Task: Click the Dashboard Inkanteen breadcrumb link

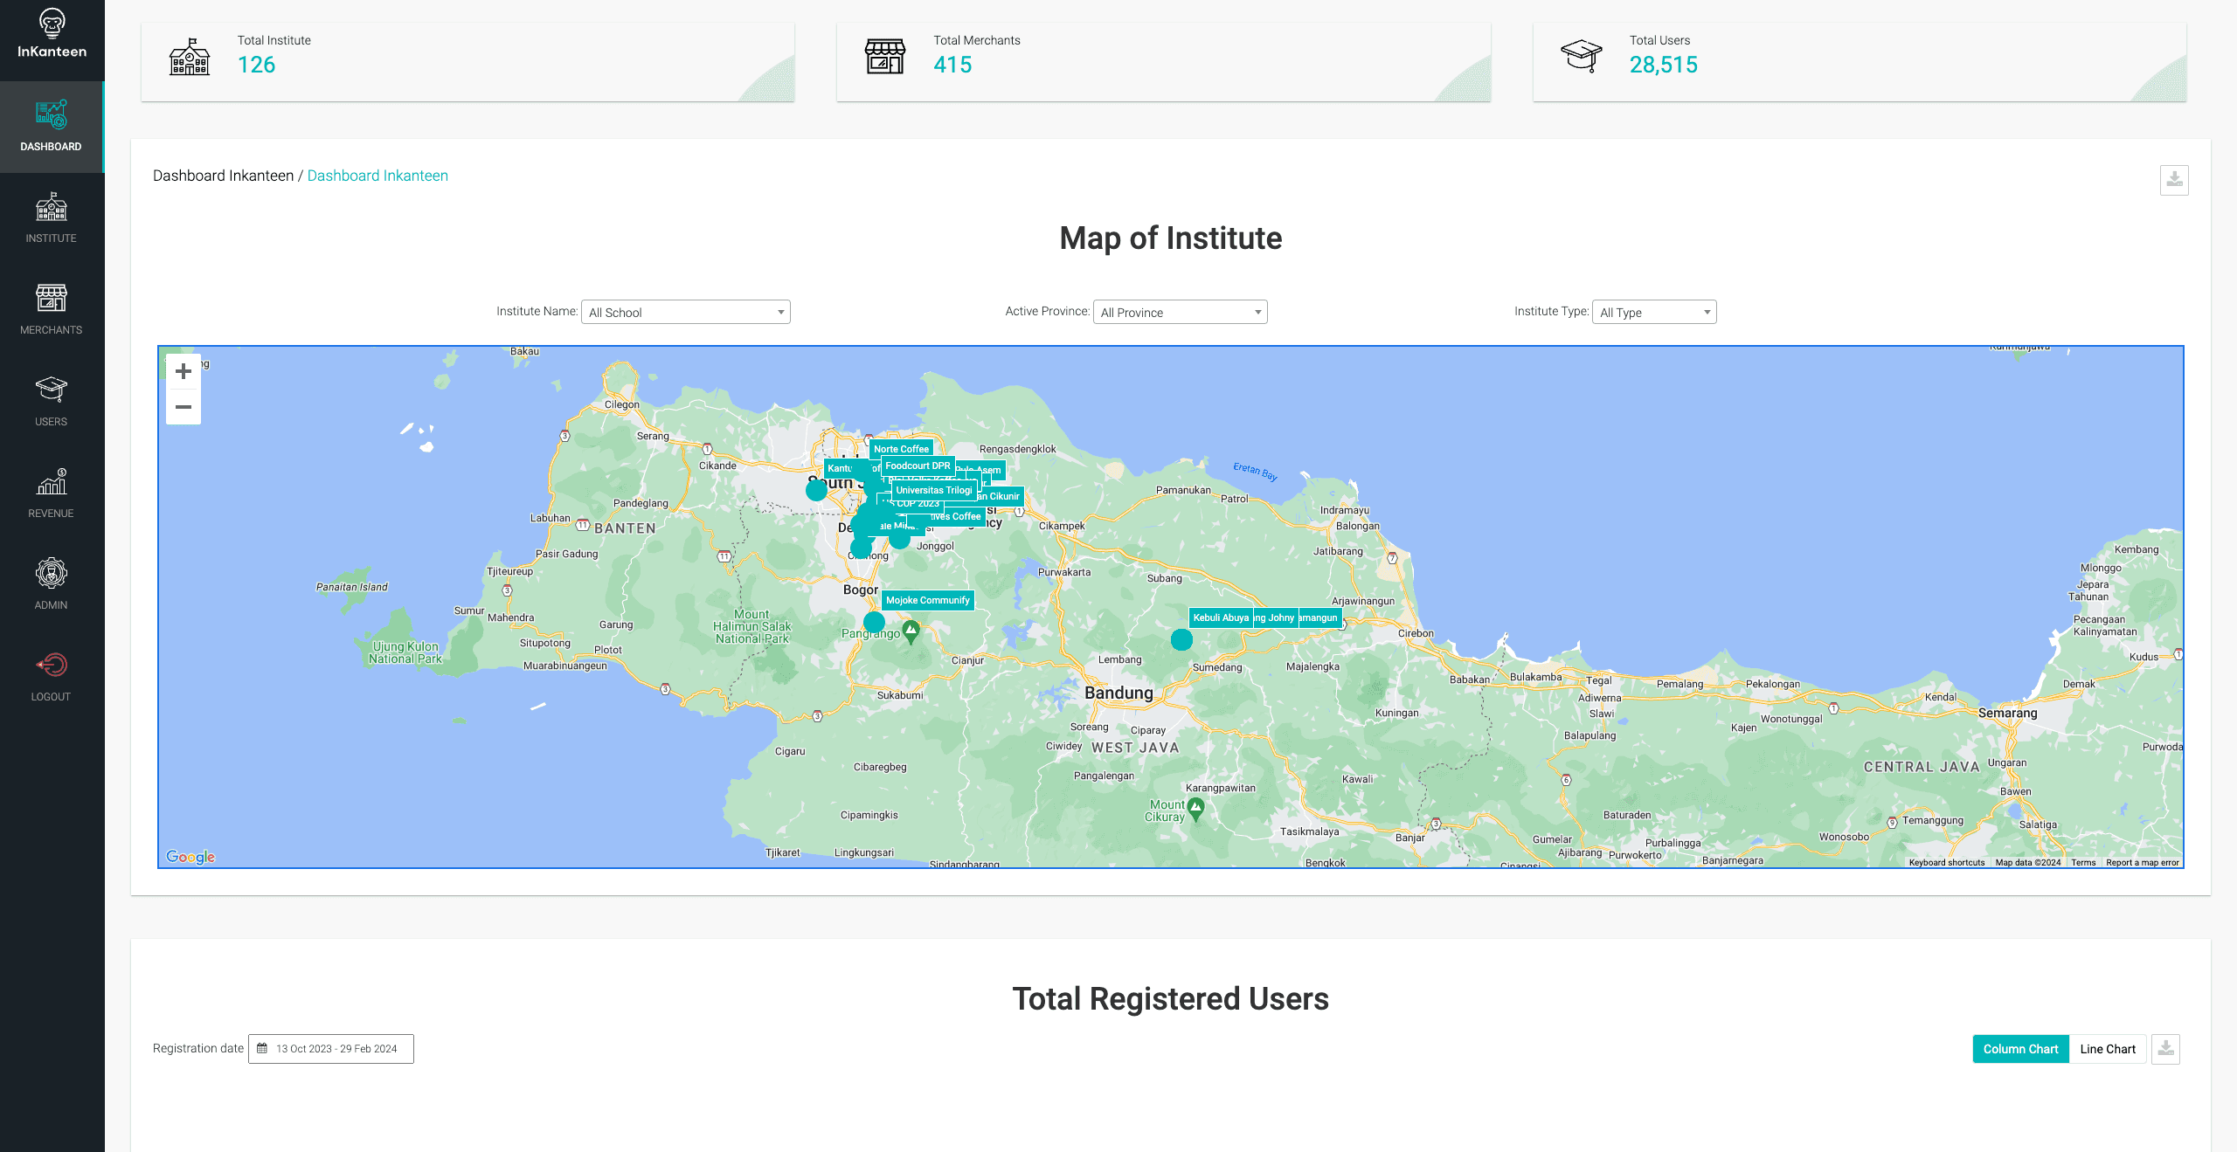Action: 377,176
